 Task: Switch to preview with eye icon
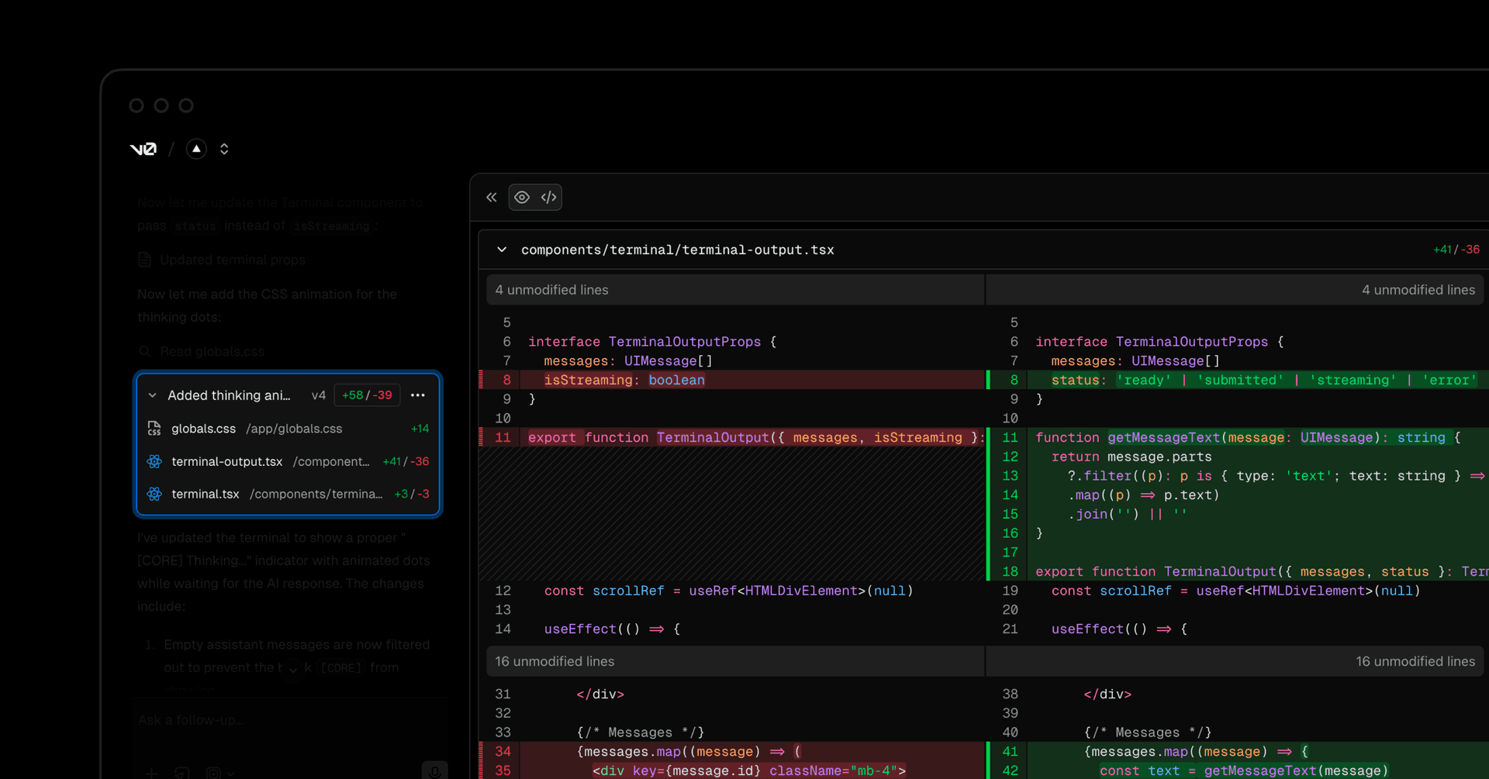pyautogui.click(x=522, y=198)
